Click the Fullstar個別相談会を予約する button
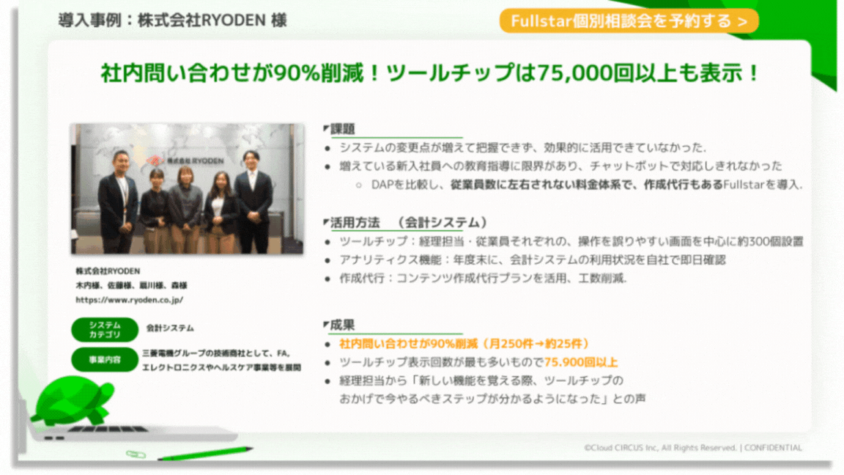Viewport: 844px width, 475px height. 629,21
